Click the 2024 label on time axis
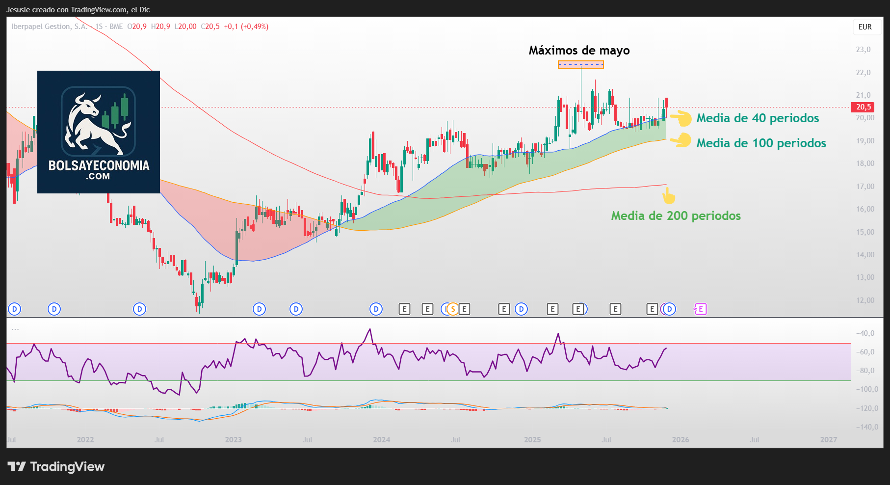The image size is (890, 485). click(x=381, y=440)
